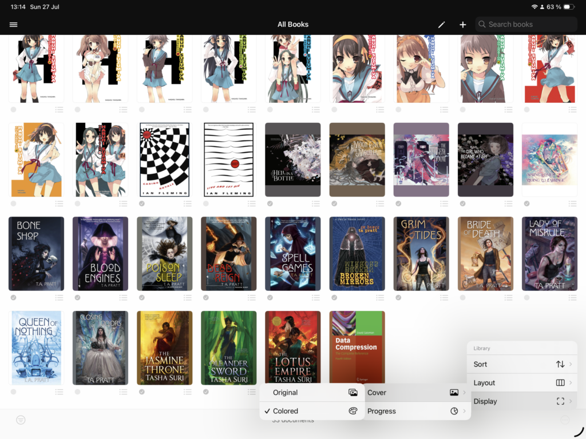Open list menu under Spell Games
Viewport: 586px width, 439px height.
(x=316, y=297)
